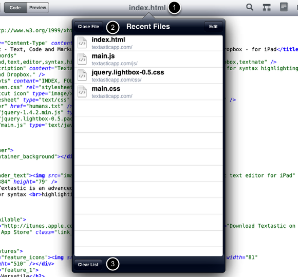Open main.js from recent files
This screenshot has width=298, height=277.
click(148, 59)
